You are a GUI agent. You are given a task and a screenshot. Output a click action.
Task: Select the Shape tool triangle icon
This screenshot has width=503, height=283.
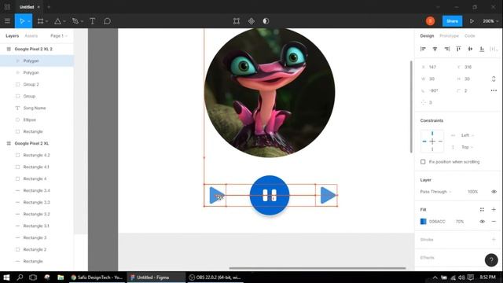57,21
